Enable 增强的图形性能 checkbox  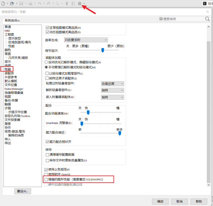pos(46,179)
